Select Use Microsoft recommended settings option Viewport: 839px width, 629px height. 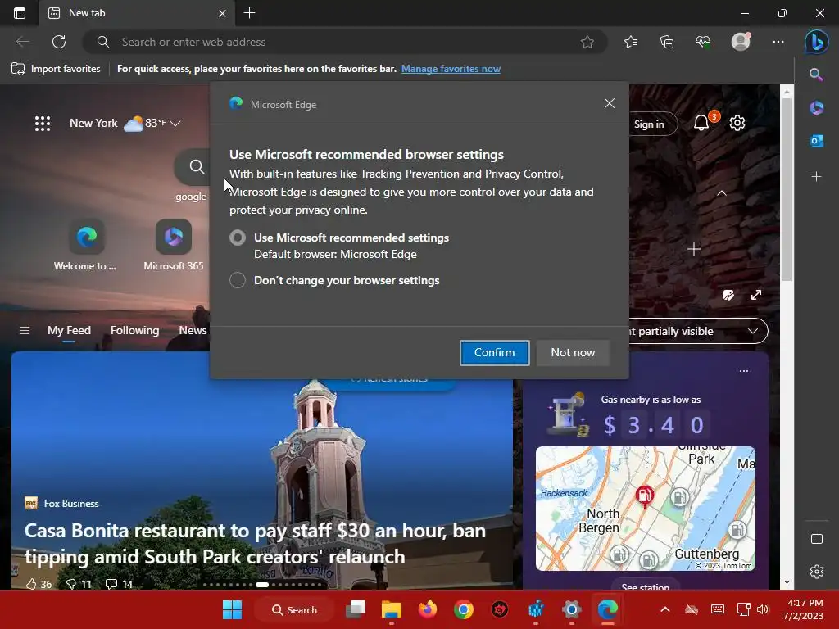[x=238, y=238]
